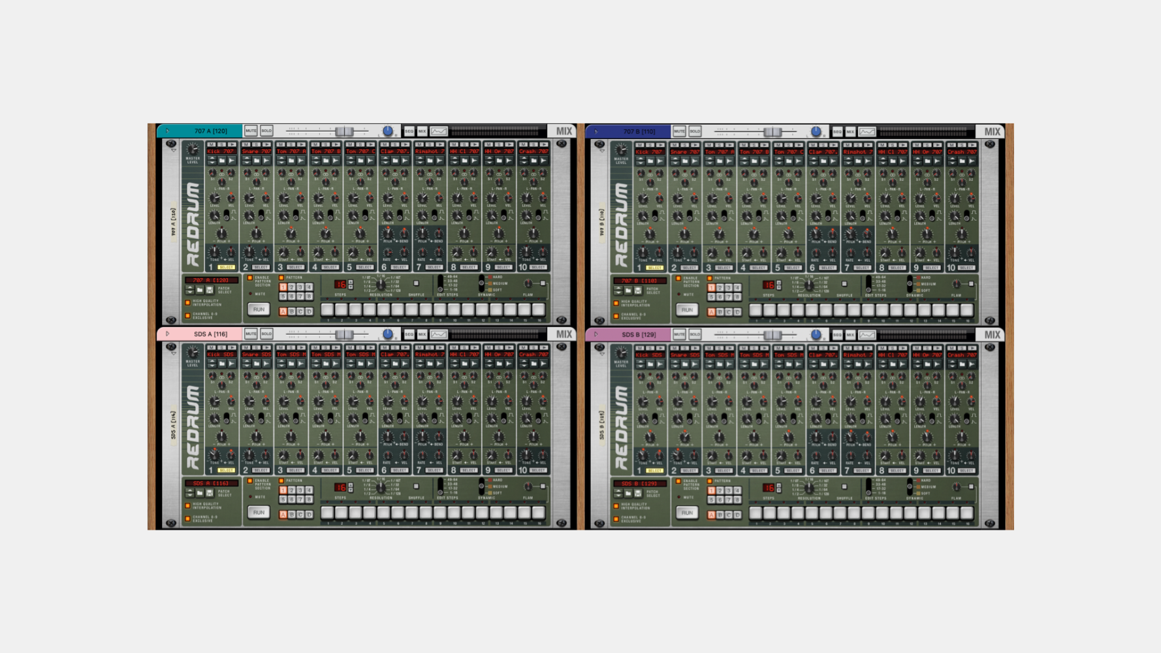The width and height of the screenshot is (1161, 653).
Task: Preview Kick 707 sample in 707 A
Action: [x=232, y=161]
